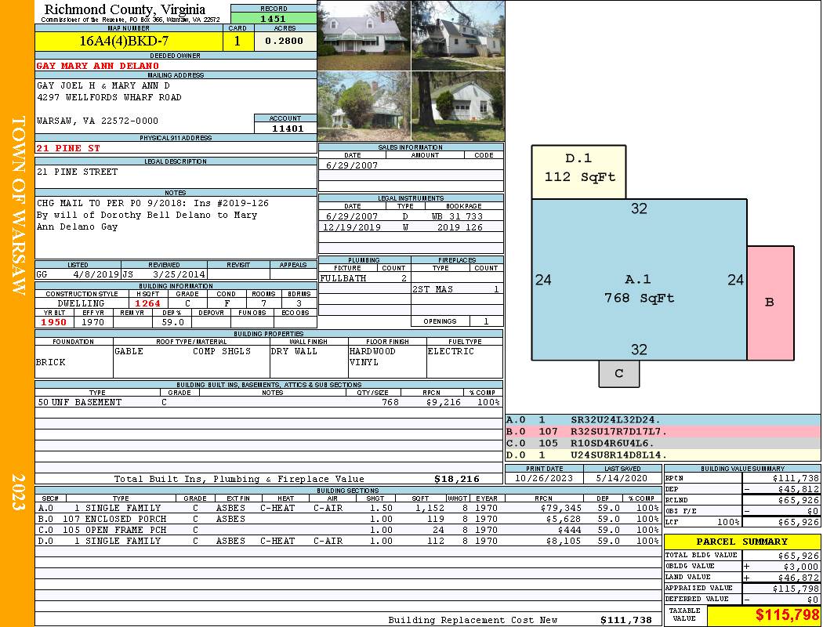Screen dimensions: 823x627
Task: Click the reviewed date 3/25/2014
Action: pyautogui.click(x=179, y=274)
